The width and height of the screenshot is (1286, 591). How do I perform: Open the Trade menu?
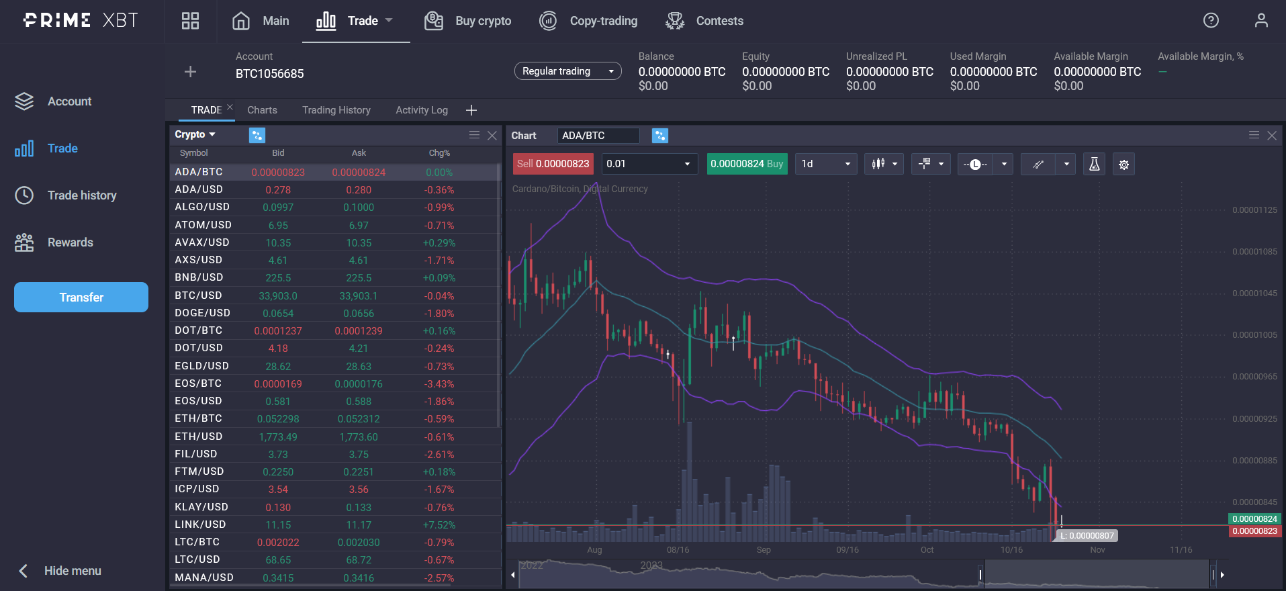355,21
